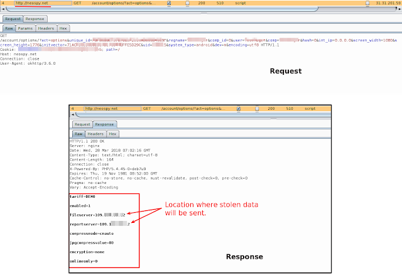Switch to the Request tab in the lower panel
This screenshot has height=275, width=402.
tap(83, 124)
